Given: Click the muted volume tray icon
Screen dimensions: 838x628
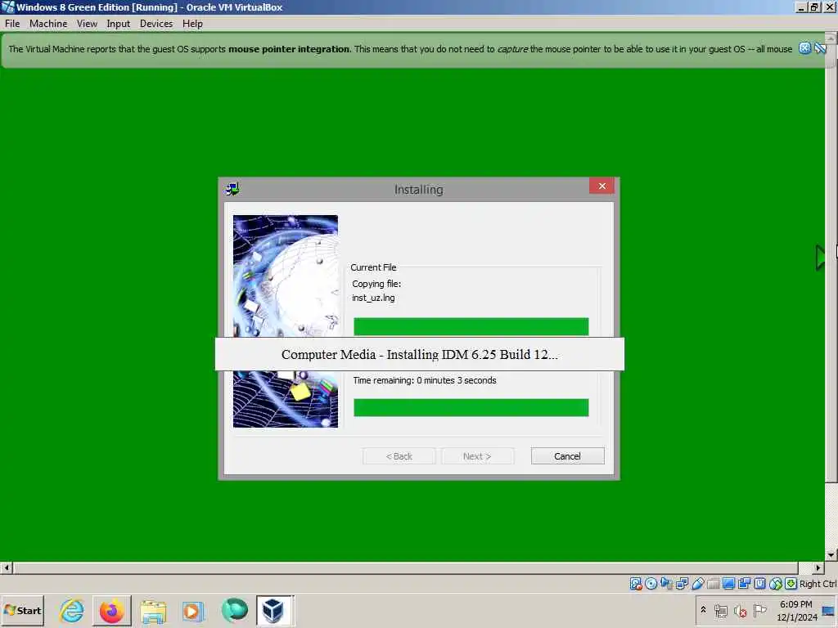Looking at the screenshot, I should pos(740,610).
